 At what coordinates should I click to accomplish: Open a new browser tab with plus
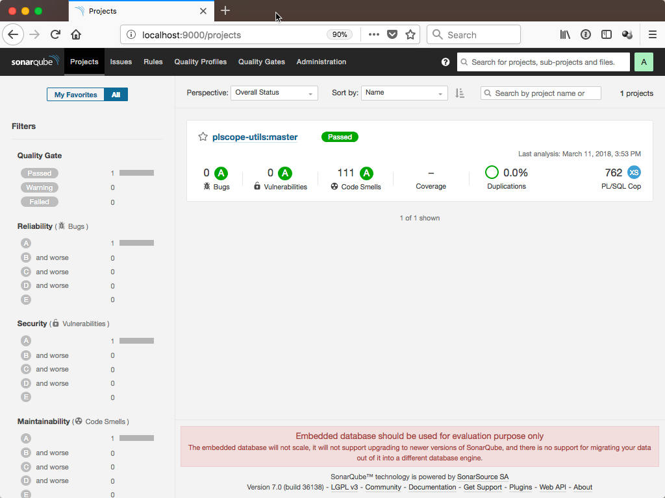click(x=225, y=11)
